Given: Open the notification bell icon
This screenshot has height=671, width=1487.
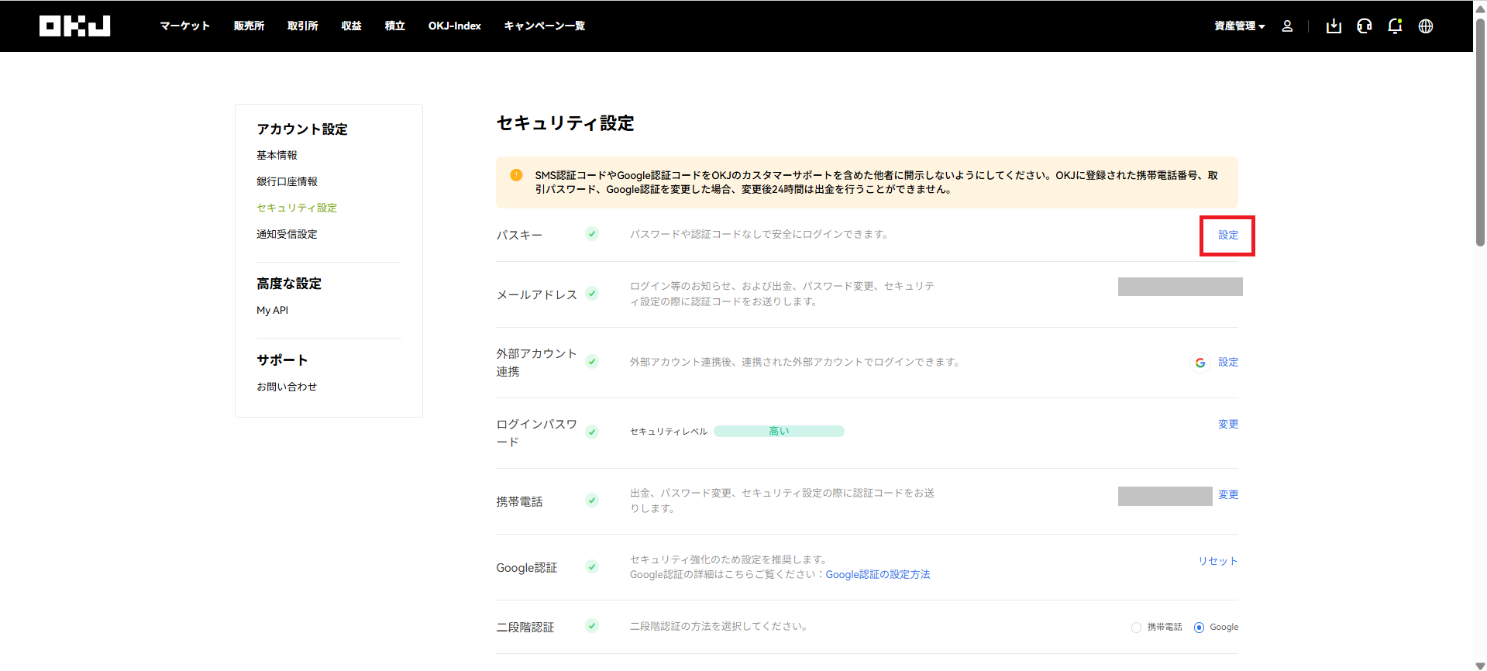Looking at the screenshot, I should point(1395,26).
